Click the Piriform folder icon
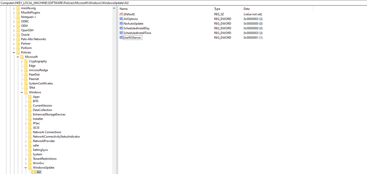Image resolution: width=367 pixels, height=174 pixels. [x=18, y=48]
